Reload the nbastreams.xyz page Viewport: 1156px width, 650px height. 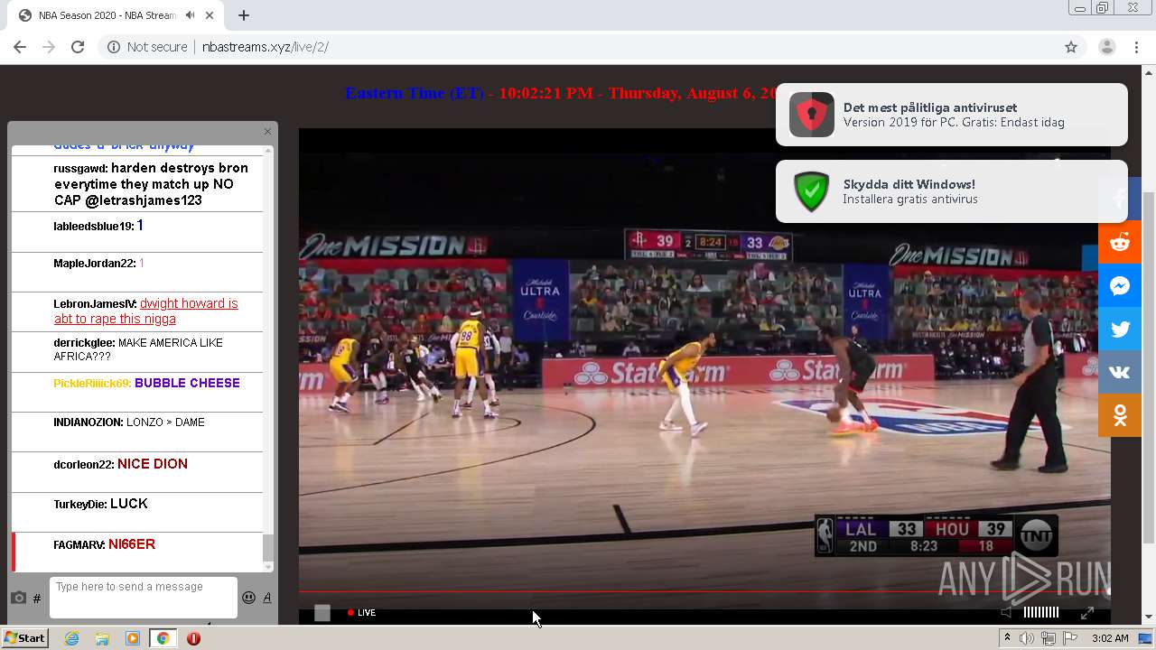[78, 47]
